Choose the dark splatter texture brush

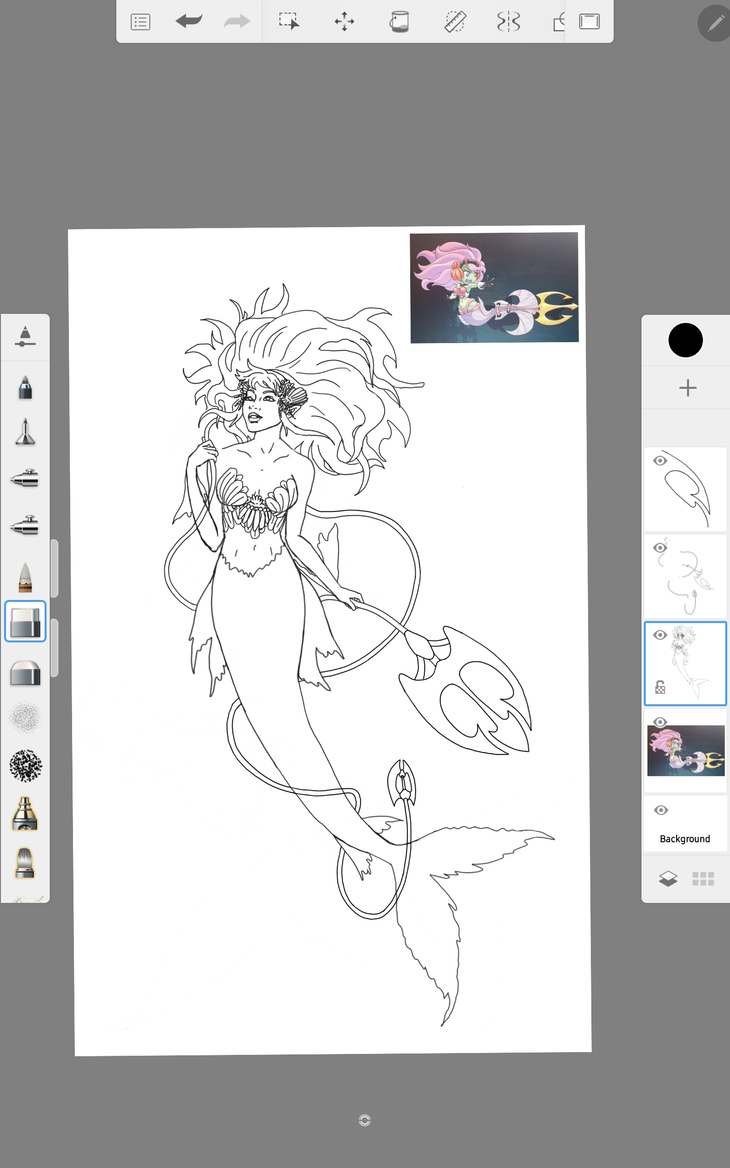click(26, 766)
